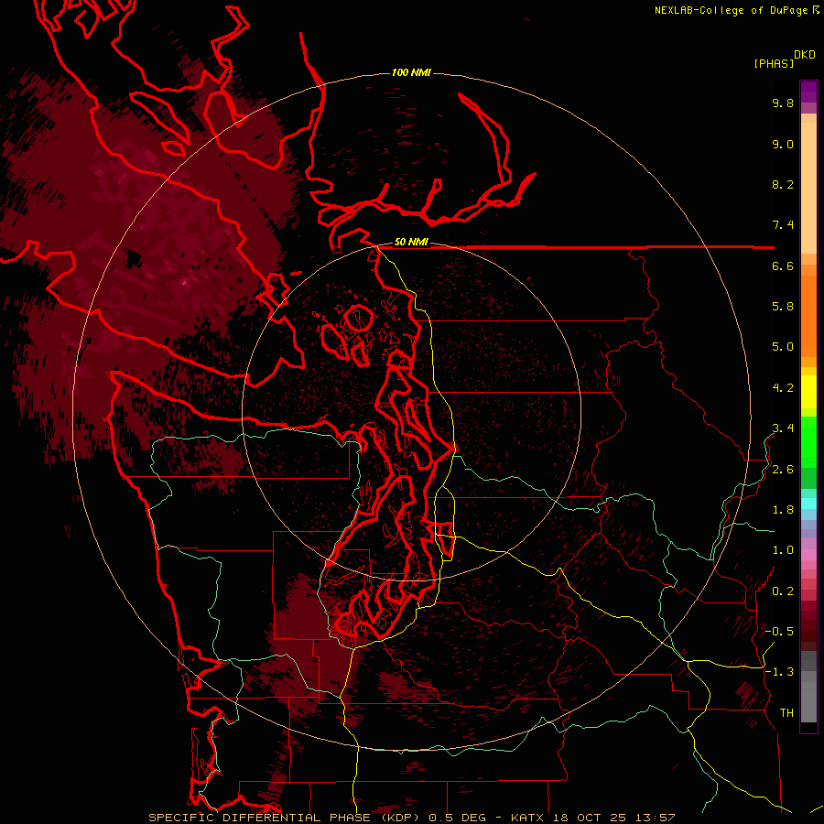Click the 1.8 scale value
The image size is (824, 824).
click(x=783, y=510)
